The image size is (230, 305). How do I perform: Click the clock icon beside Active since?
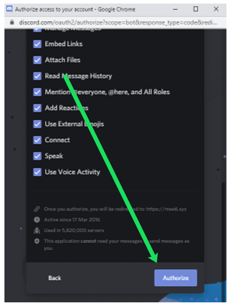(x=37, y=220)
